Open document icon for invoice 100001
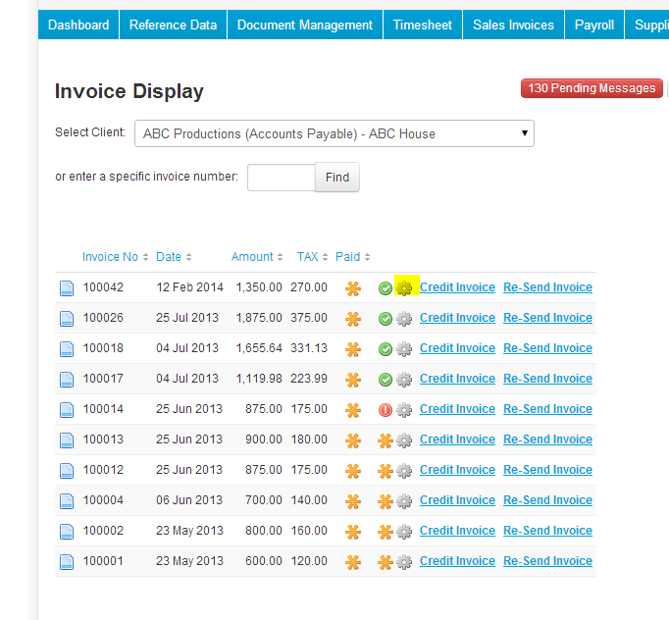 (67, 562)
